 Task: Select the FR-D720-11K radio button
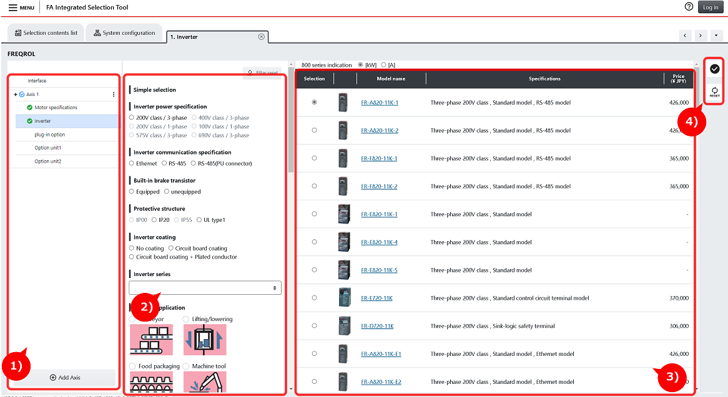(x=314, y=326)
